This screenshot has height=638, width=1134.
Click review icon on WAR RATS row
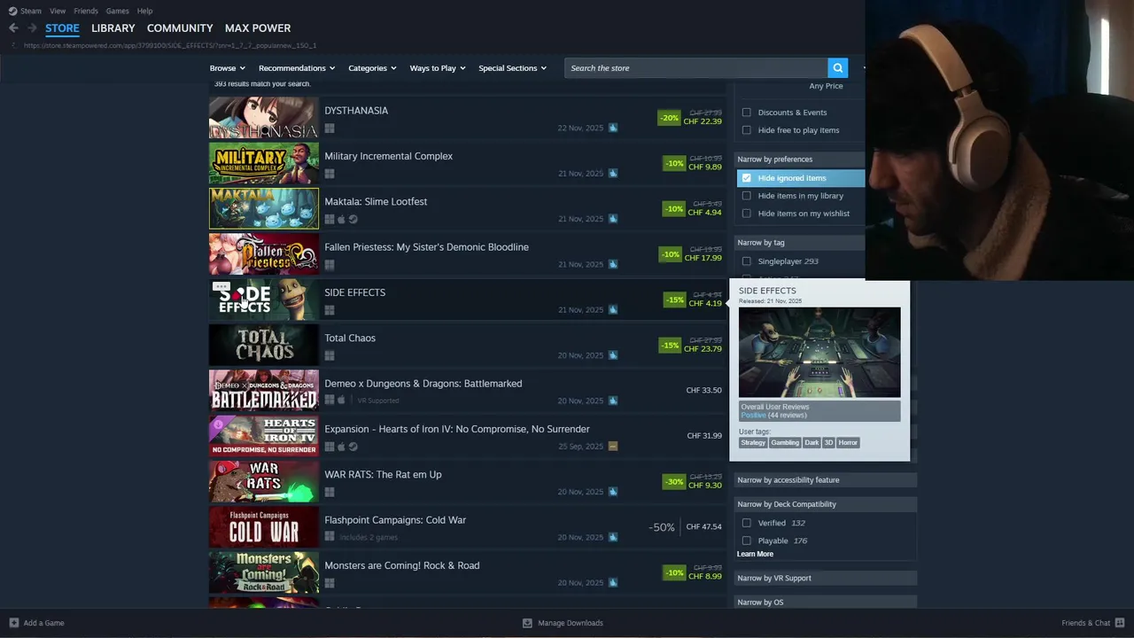pos(613,492)
